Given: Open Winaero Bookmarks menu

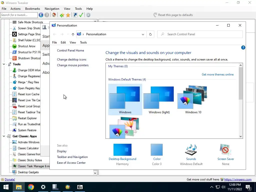Looking at the screenshot, I should point(33,9).
